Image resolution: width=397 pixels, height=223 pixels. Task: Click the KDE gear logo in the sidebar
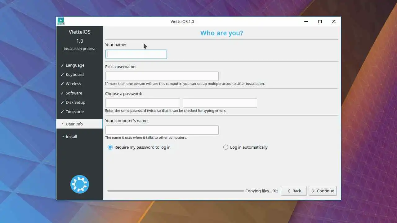coord(80,184)
